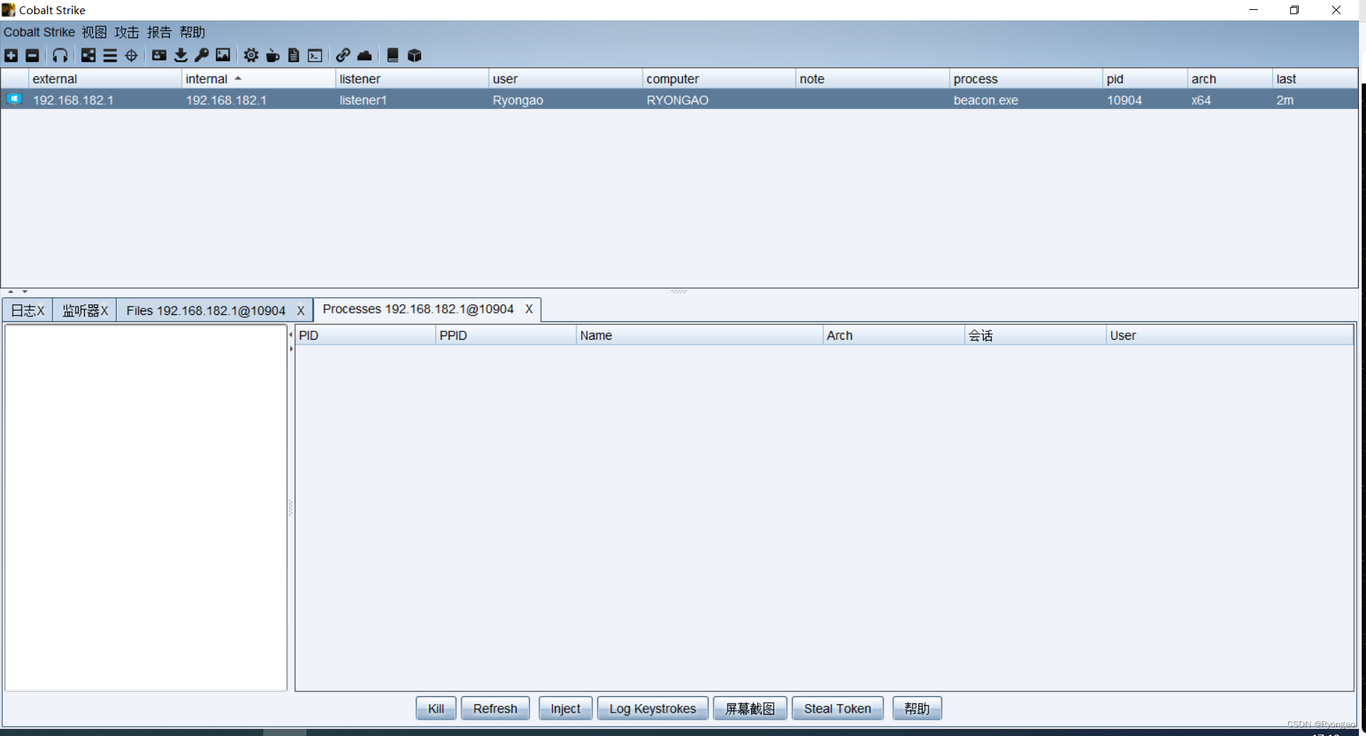1366x736 pixels.
Task: Sort sessions by listener column
Action: (x=412, y=79)
